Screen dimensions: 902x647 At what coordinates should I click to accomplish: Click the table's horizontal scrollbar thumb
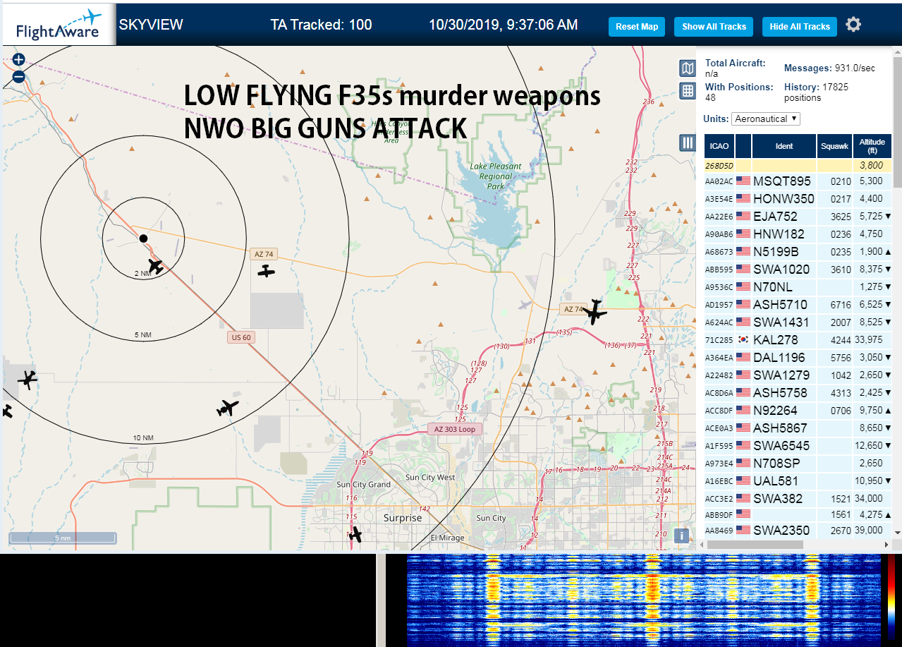point(755,545)
